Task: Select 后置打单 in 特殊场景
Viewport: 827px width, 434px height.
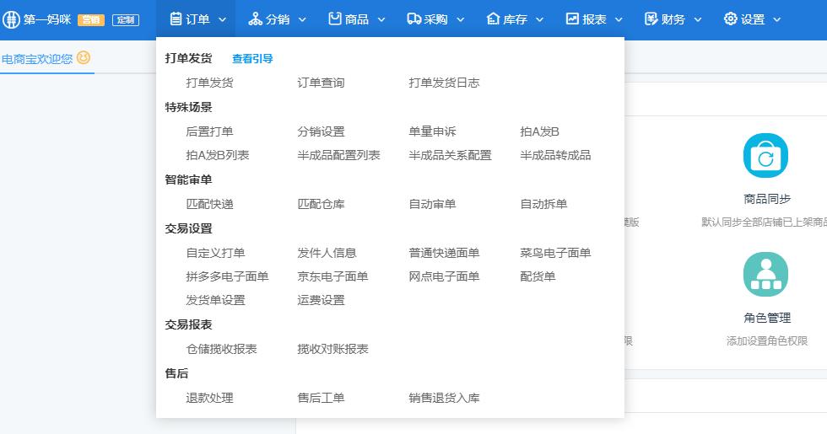Action: [x=209, y=131]
